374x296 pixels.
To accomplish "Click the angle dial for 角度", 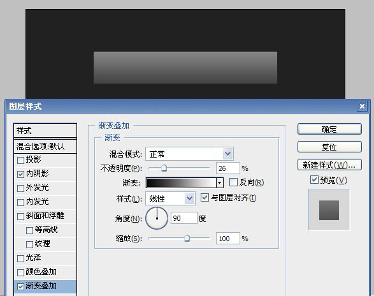I will coord(157,218).
